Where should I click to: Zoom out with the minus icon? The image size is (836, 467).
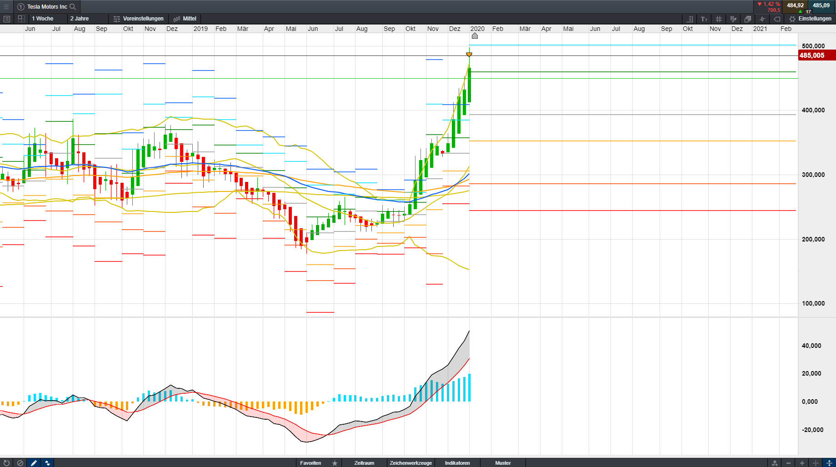point(788,463)
